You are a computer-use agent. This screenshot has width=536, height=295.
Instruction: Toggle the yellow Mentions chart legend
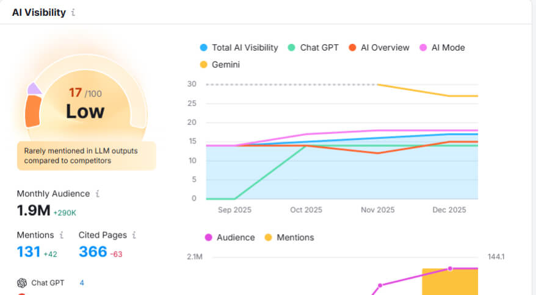click(x=289, y=237)
